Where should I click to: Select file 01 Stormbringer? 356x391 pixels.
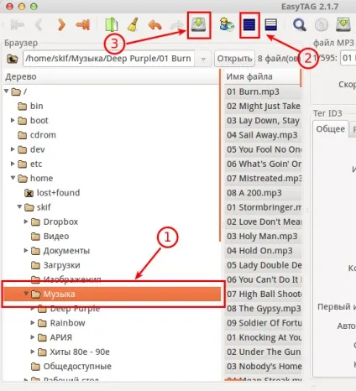(263, 207)
